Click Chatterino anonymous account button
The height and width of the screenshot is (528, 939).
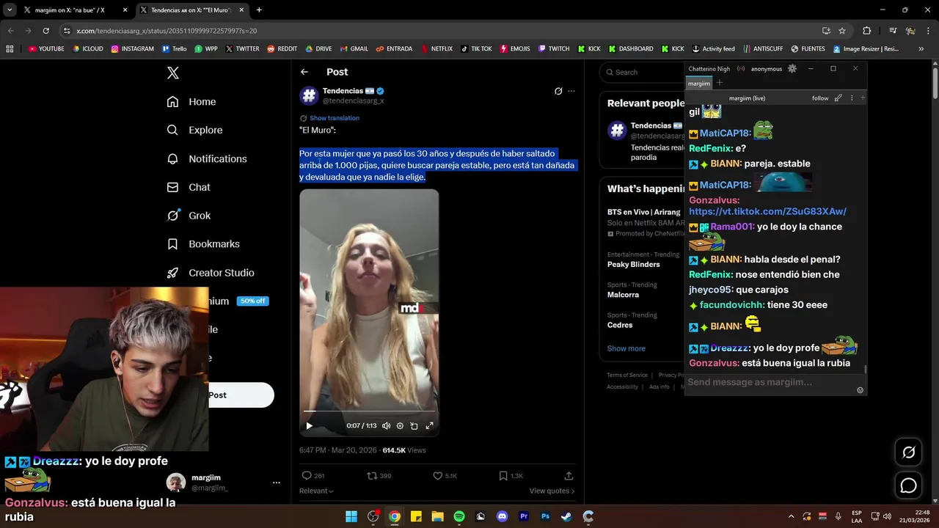point(767,69)
